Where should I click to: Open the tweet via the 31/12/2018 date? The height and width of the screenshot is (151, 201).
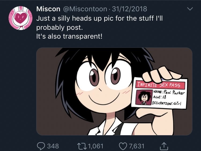coord(129,9)
